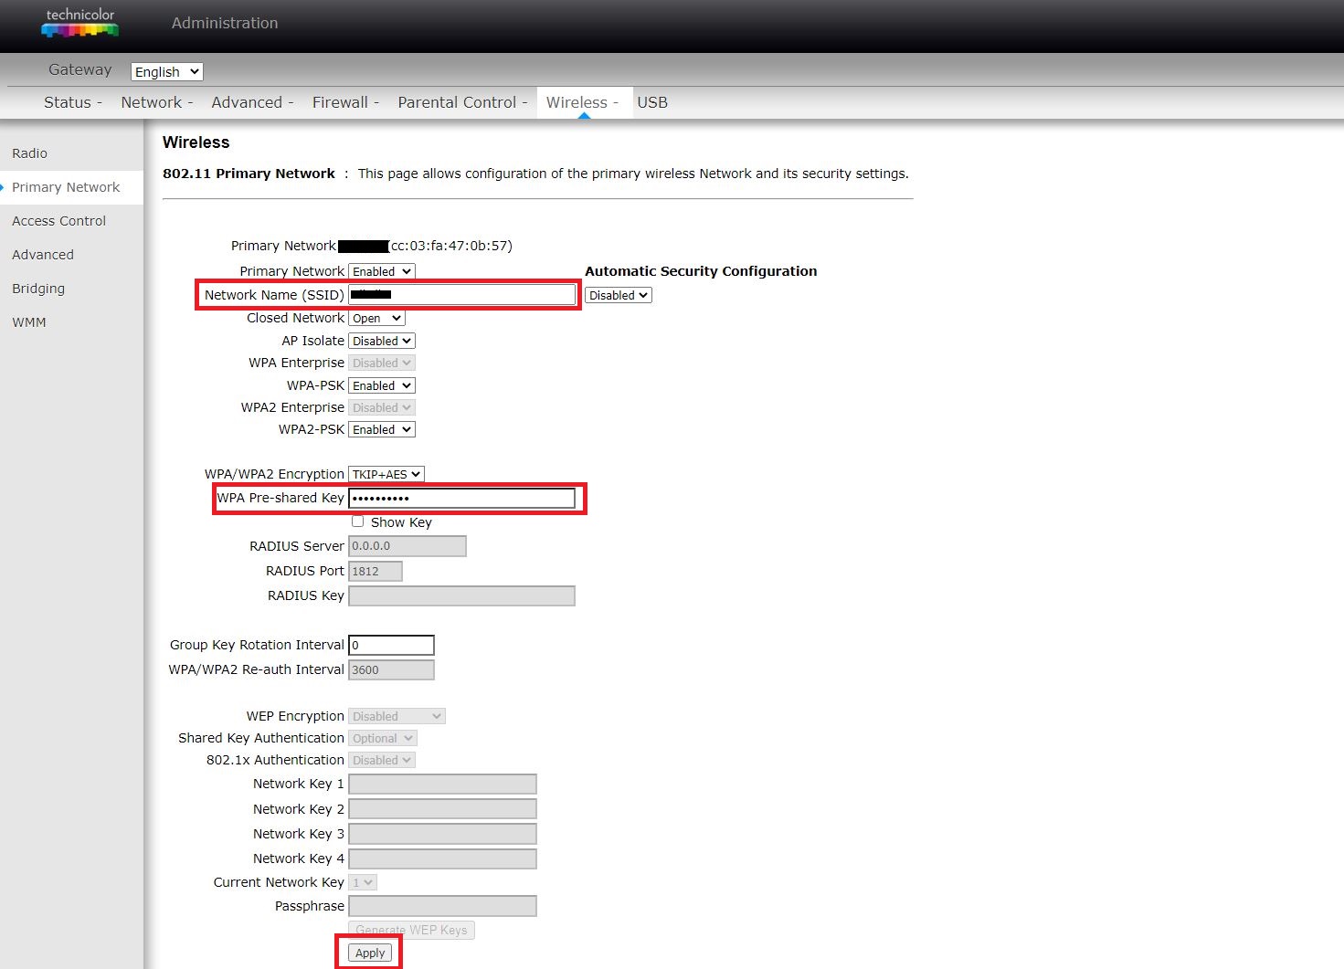Screen dimensions: 1344x969
Task: Open the English language selector
Action: click(x=165, y=71)
